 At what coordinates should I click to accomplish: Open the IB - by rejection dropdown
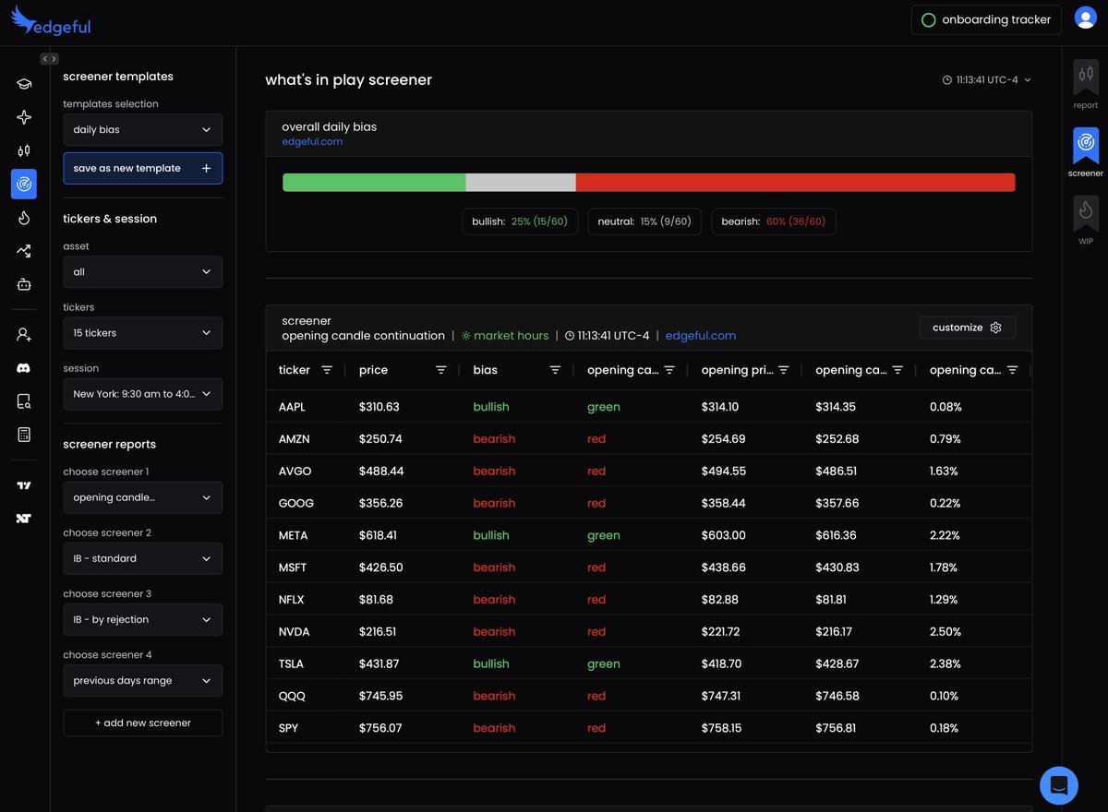[x=143, y=619]
